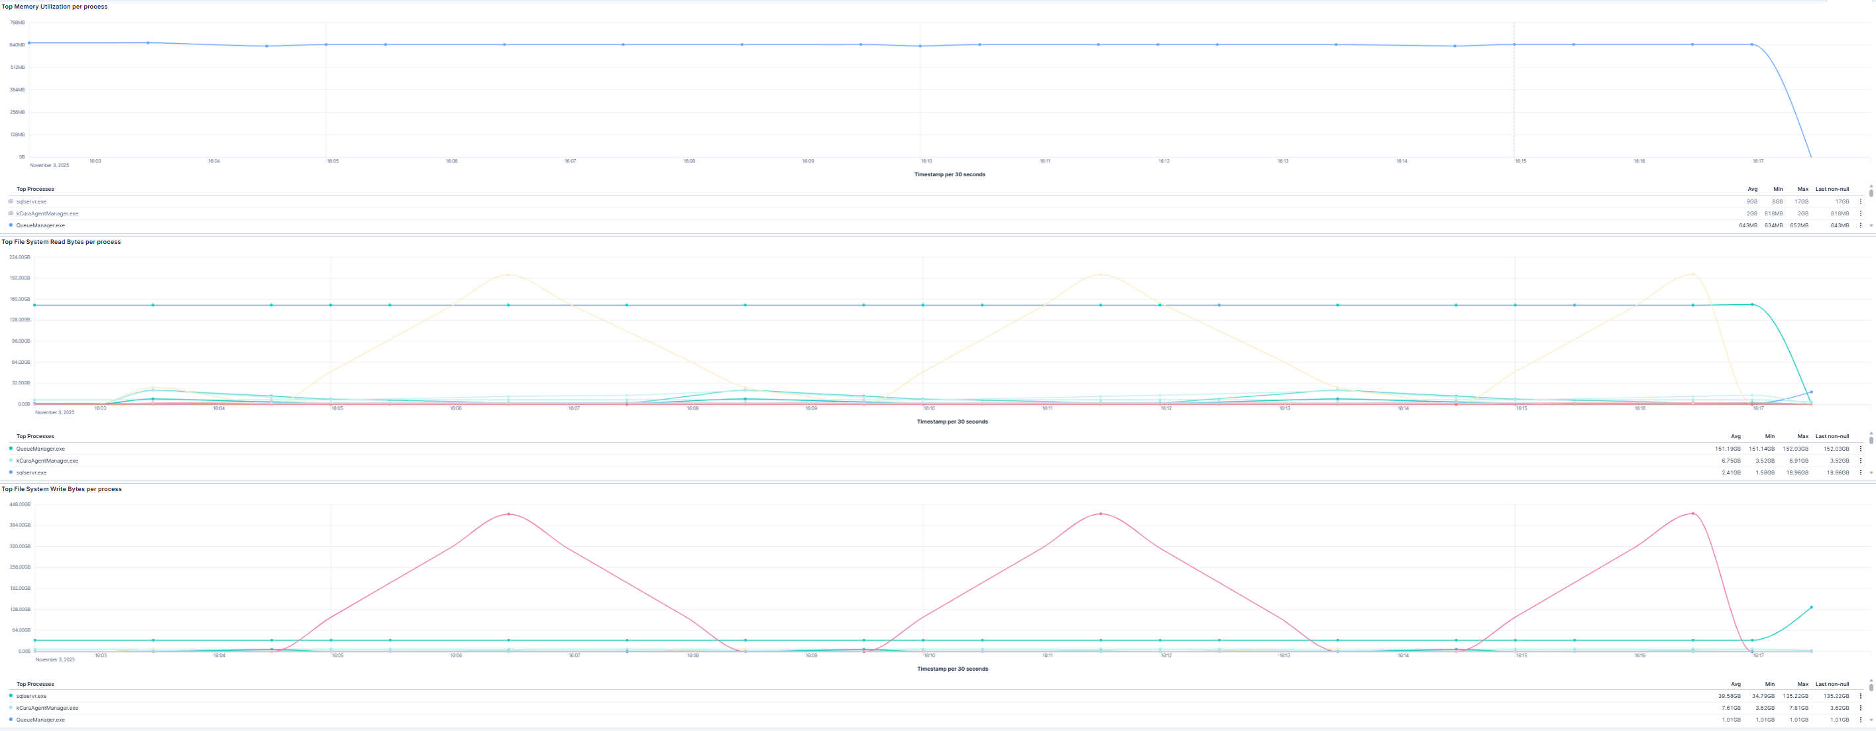Open the actions menu beside sqlservr.exe memory stats
The image size is (1876, 731).
[1860, 201]
